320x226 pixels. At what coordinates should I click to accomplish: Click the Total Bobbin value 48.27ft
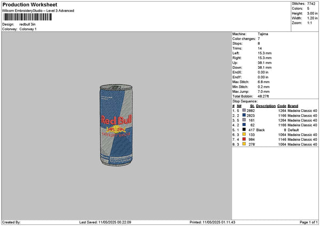263,96
